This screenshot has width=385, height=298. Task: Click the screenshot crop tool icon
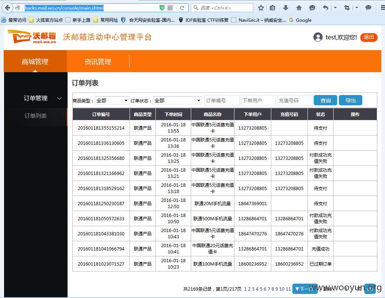(347, 8)
